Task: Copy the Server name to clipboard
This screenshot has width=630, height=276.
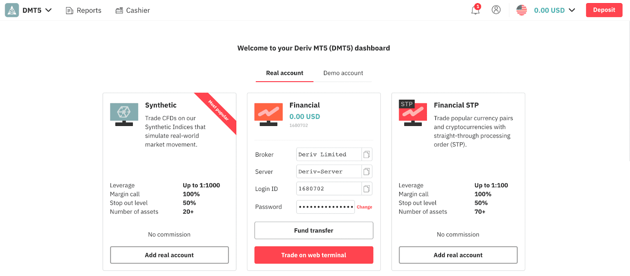Action: pyautogui.click(x=367, y=172)
